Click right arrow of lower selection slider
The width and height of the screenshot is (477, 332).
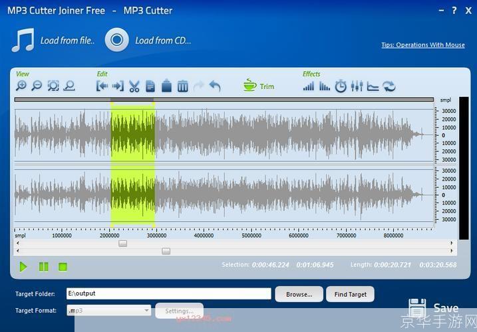452,250
